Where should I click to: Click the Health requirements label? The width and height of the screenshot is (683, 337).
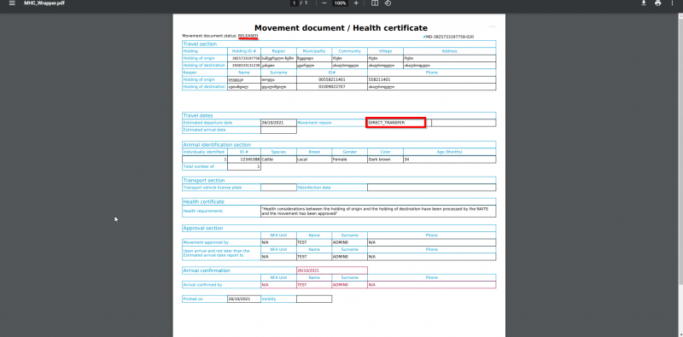pos(203,212)
